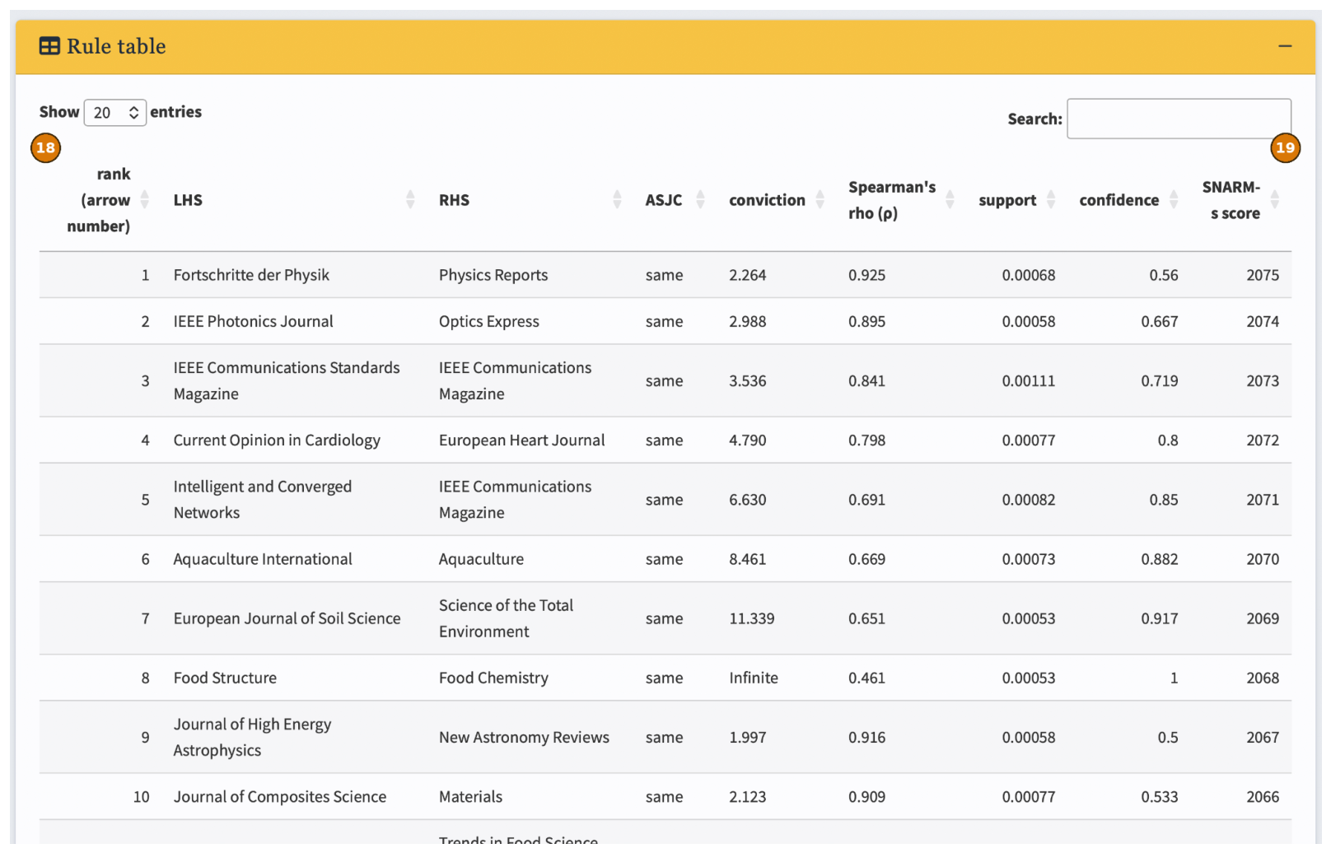This screenshot has width=1331, height=853.
Task: Click the RHS column header
Action: [454, 200]
